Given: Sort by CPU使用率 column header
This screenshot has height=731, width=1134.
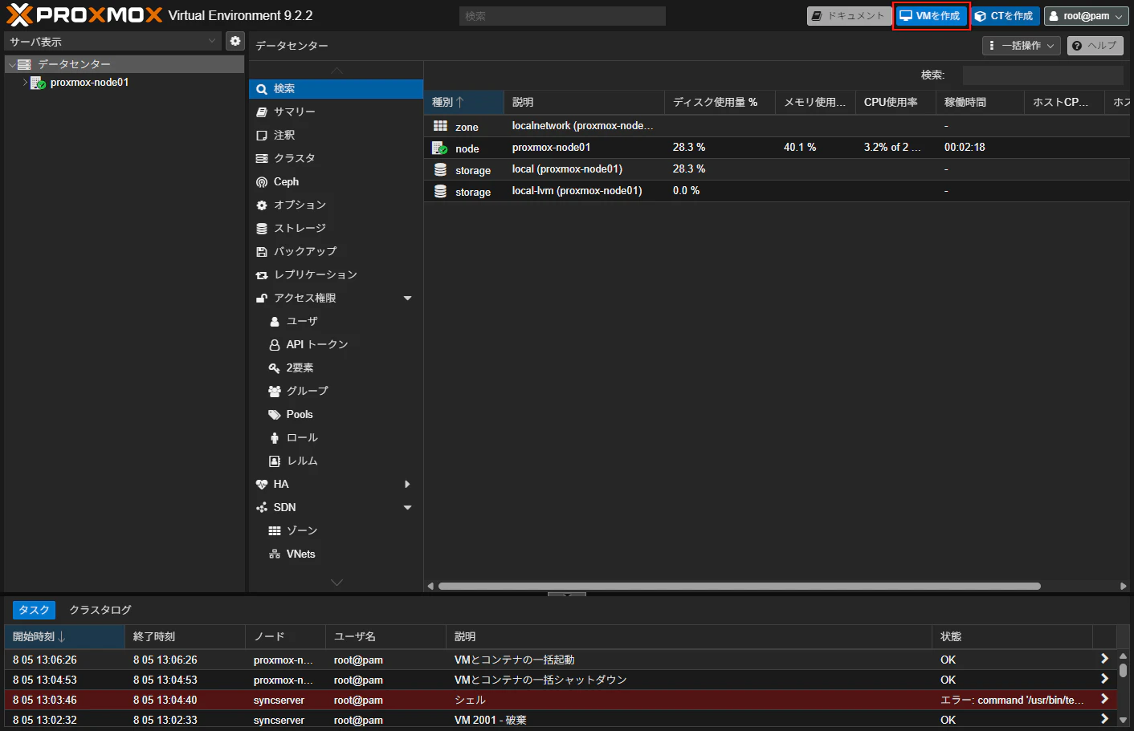Looking at the screenshot, I should [895, 102].
